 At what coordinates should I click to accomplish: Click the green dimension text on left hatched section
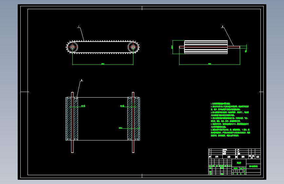click(83, 106)
